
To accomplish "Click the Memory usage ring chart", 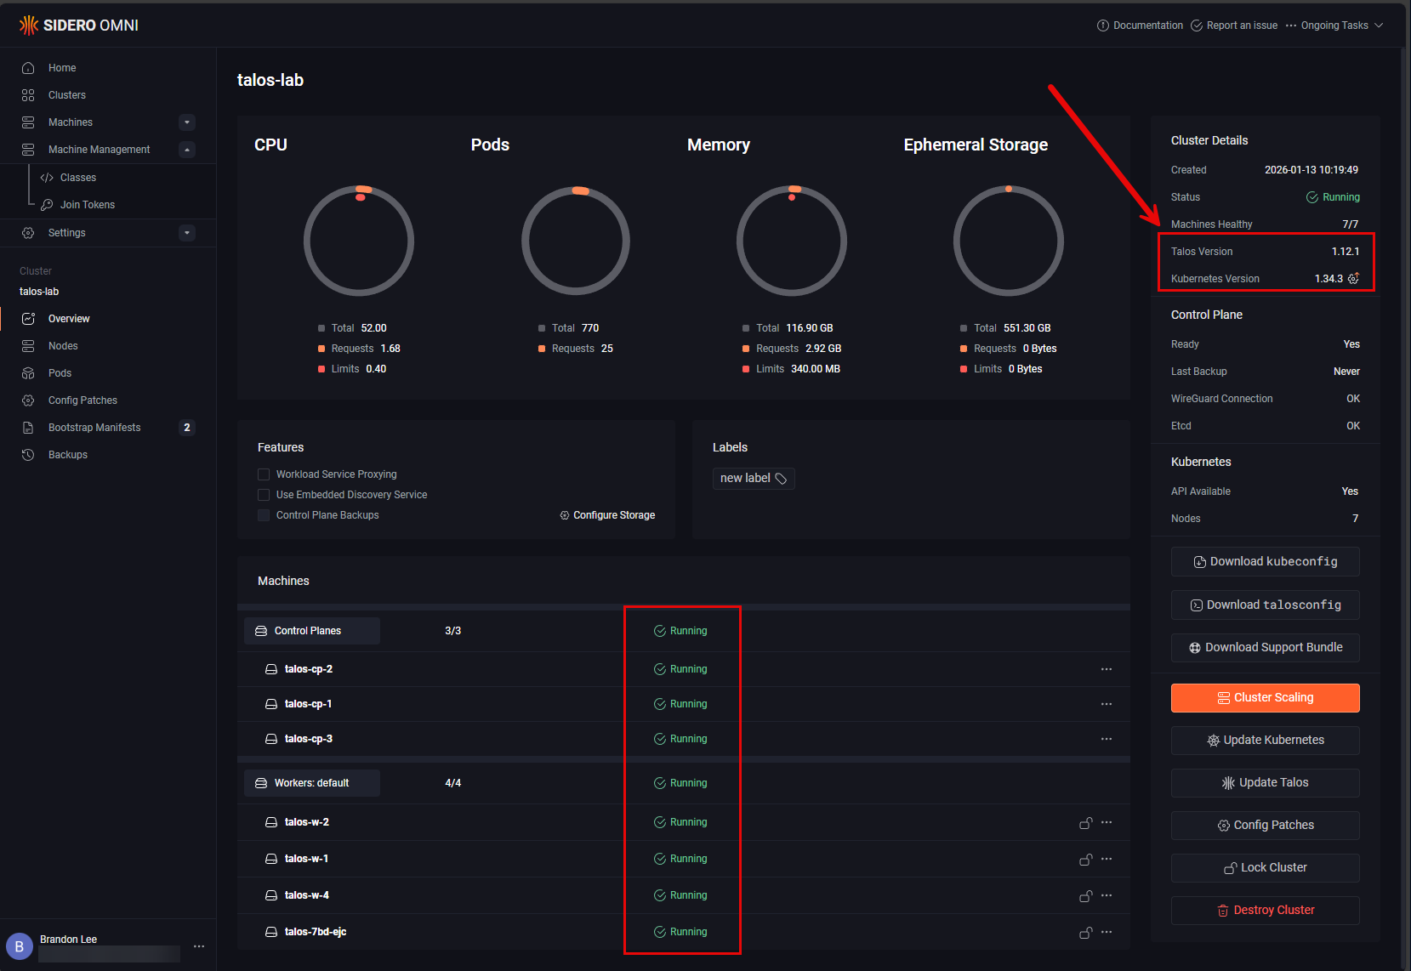I will [792, 241].
